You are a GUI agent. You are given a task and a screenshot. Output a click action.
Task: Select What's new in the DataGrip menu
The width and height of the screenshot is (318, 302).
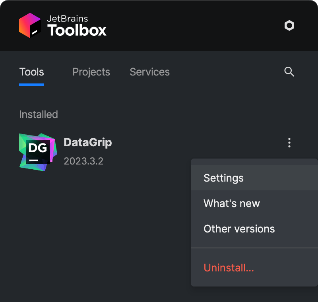click(x=231, y=203)
